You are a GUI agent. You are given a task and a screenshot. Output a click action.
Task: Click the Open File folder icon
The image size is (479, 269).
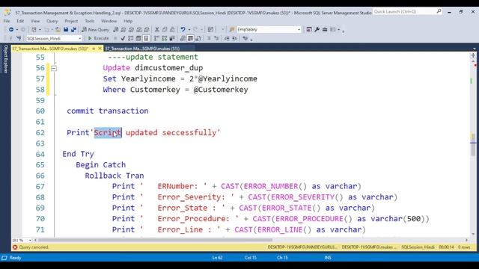[x=58, y=30]
